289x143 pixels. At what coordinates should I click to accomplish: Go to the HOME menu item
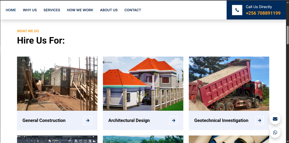pos(11,10)
